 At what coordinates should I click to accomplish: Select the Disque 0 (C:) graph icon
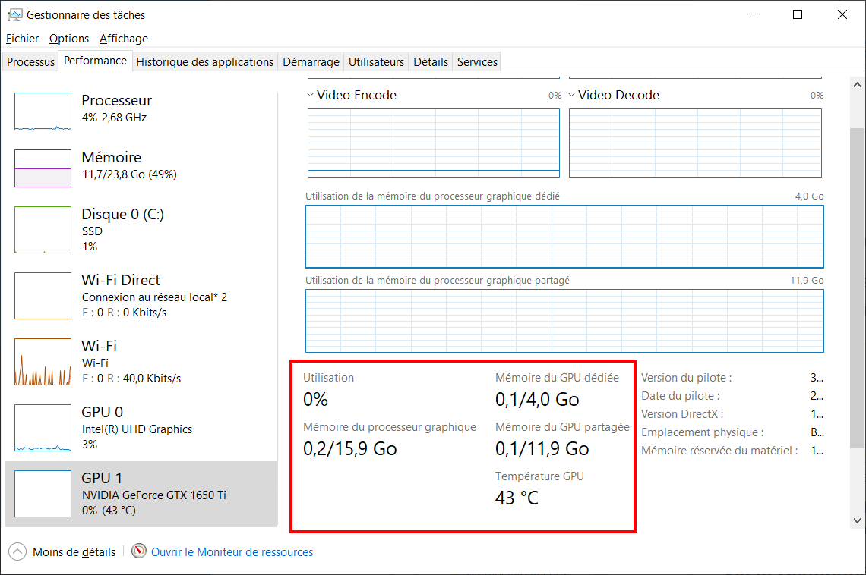tap(43, 230)
